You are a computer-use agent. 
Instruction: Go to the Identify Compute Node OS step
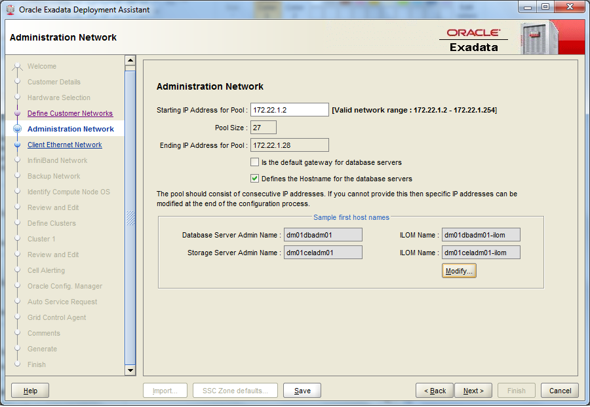click(x=68, y=192)
